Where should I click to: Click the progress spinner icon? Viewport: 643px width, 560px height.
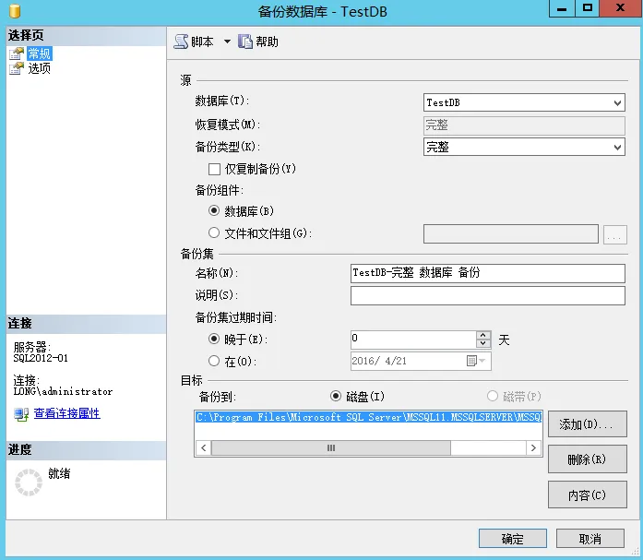click(29, 483)
